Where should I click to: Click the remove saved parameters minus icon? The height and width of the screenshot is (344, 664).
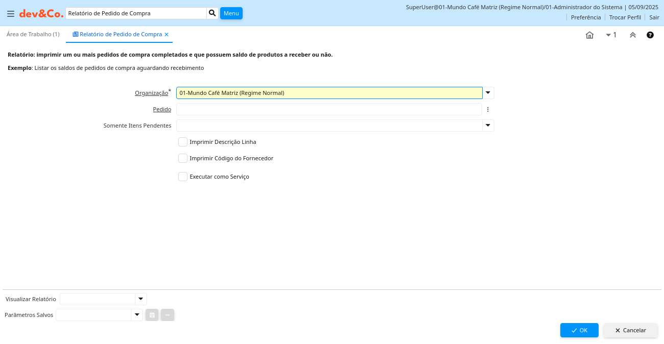tap(168, 315)
